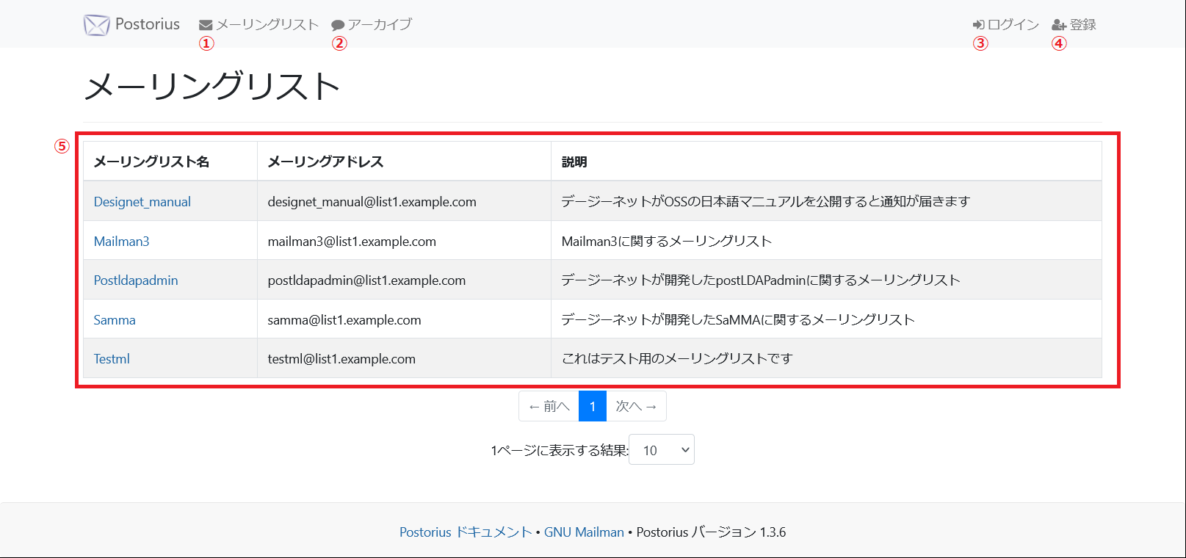This screenshot has width=1186, height=558.
Task: Select page 1 in pagination
Action: [x=593, y=406]
